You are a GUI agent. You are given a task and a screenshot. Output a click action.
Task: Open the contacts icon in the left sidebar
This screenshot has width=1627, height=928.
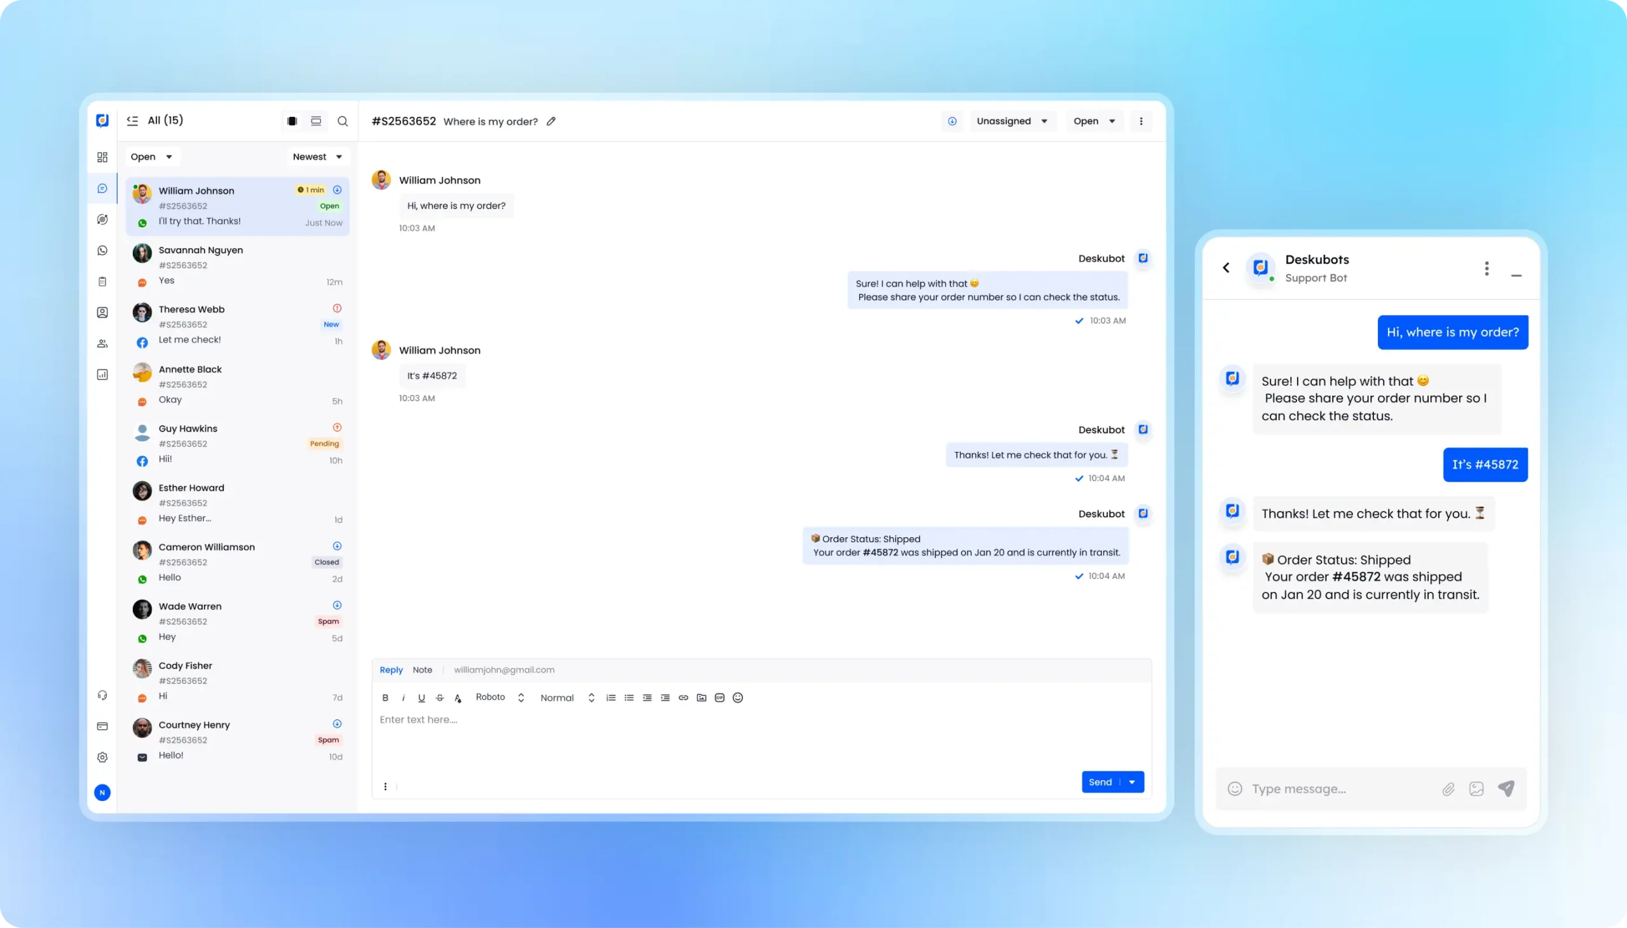102,312
